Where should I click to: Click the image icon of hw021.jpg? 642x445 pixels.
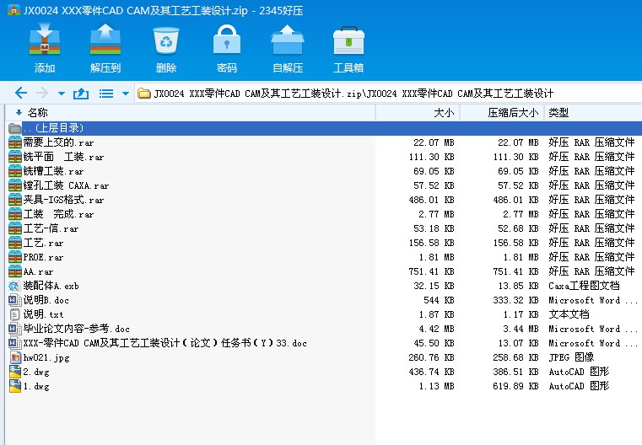(x=15, y=357)
